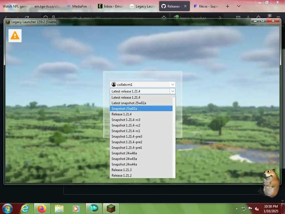The height and width of the screenshot is (214, 285).
Task: Show hidden system tray icons
Action: point(237,209)
